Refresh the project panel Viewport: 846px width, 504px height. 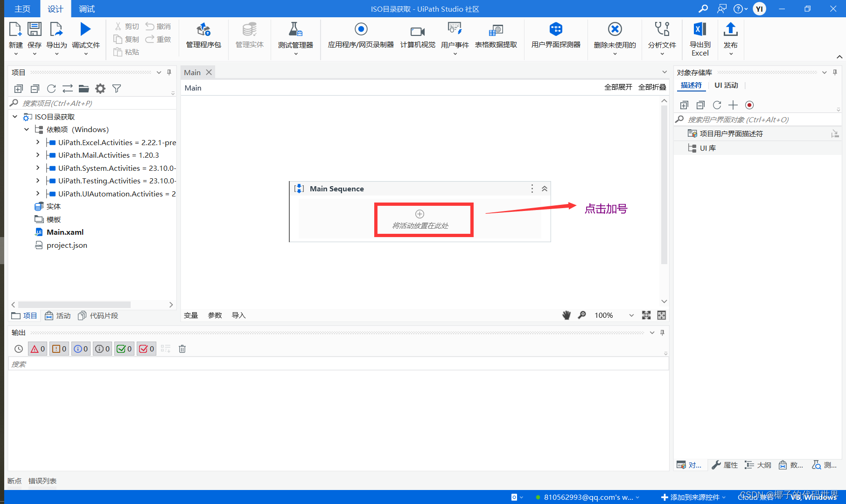[x=51, y=88]
